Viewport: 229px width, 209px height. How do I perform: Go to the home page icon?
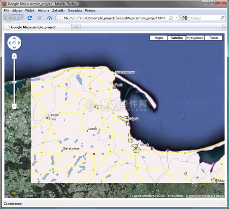point(50,18)
